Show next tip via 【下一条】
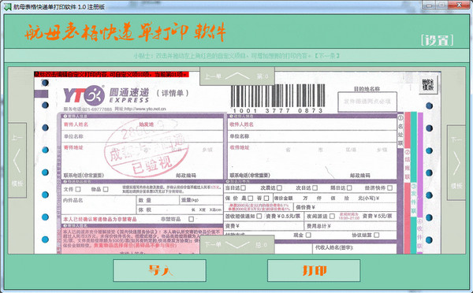Image resolution: width=473 pixels, height=293 pixels. (327, 56)
